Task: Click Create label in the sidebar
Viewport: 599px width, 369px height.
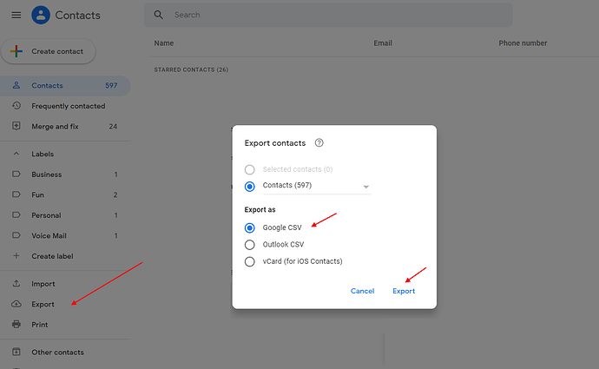Action: tap(65, 256)
